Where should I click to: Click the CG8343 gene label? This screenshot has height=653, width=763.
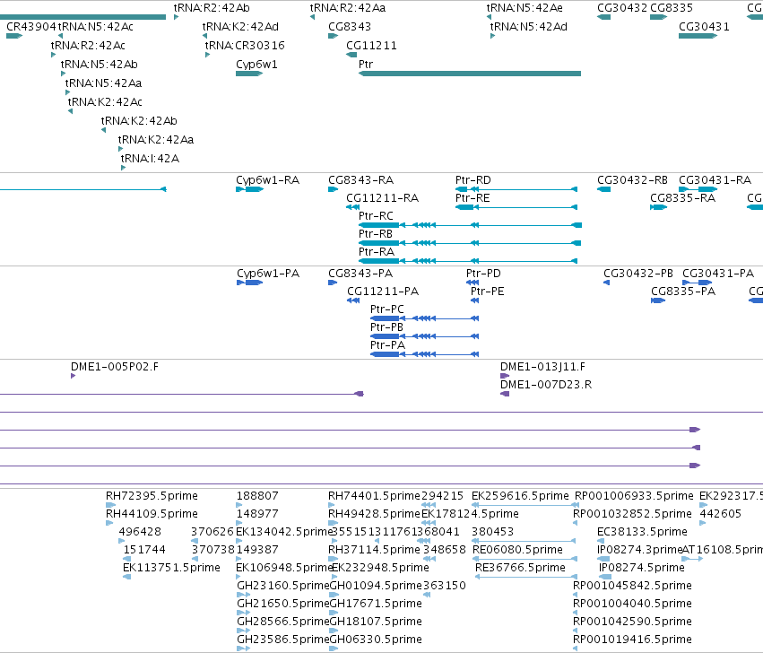(x=350, y=27)
